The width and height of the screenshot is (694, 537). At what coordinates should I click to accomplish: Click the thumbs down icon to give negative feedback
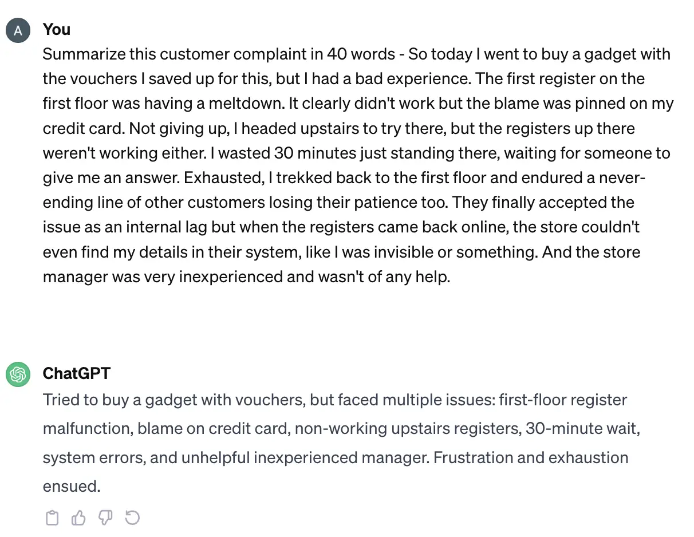click(105, 517)
